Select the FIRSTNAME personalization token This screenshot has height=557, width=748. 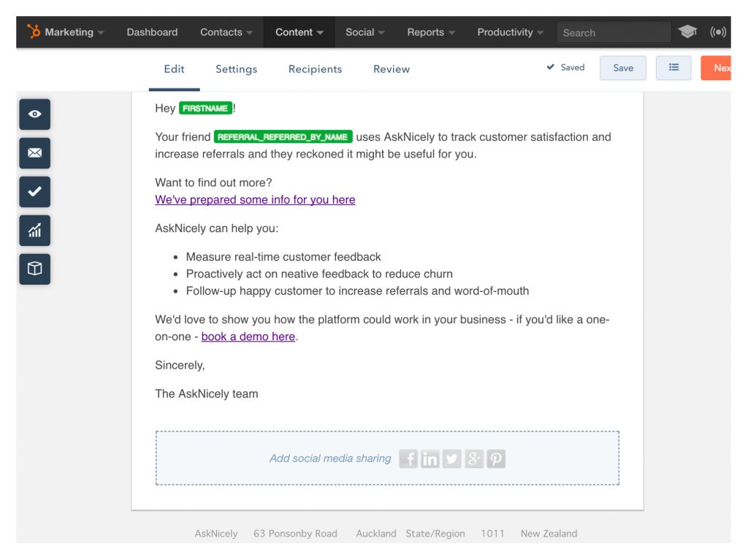(205, 108)
